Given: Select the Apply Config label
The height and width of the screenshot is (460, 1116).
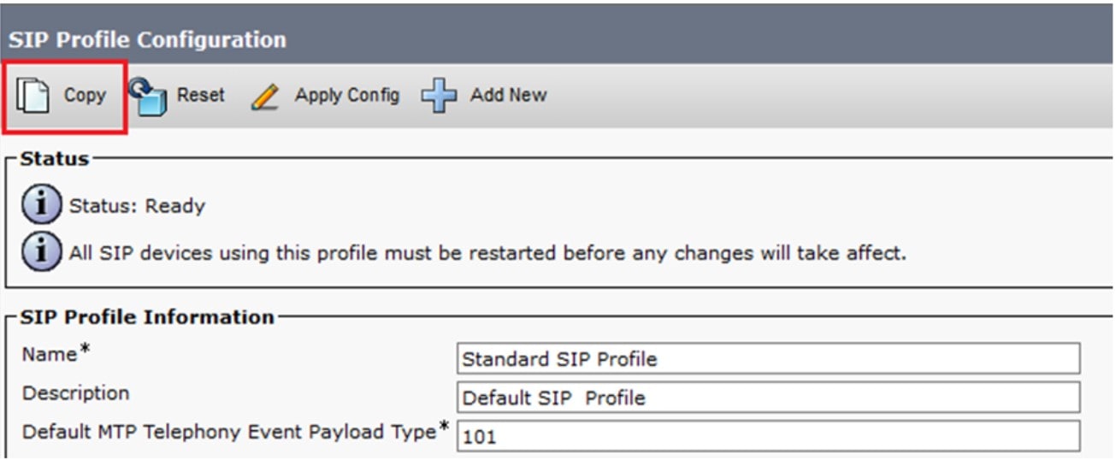Looking at the screenshot, I should pos(346,95).
